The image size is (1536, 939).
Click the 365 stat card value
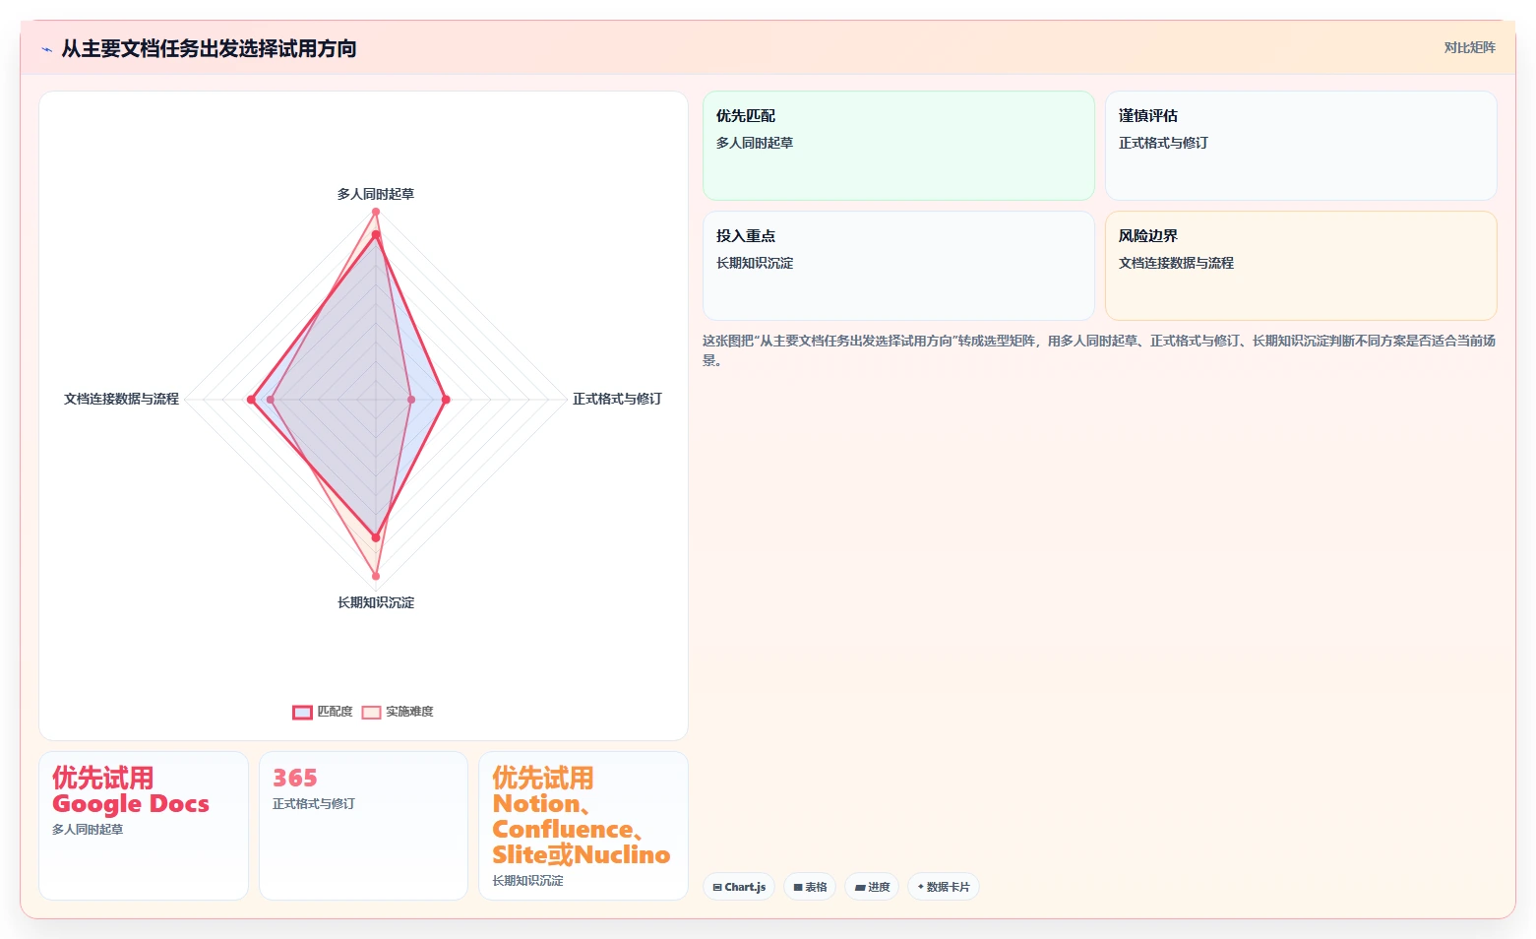[295, 778]
